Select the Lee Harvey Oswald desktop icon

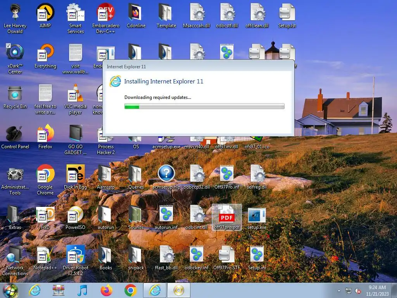15,19
